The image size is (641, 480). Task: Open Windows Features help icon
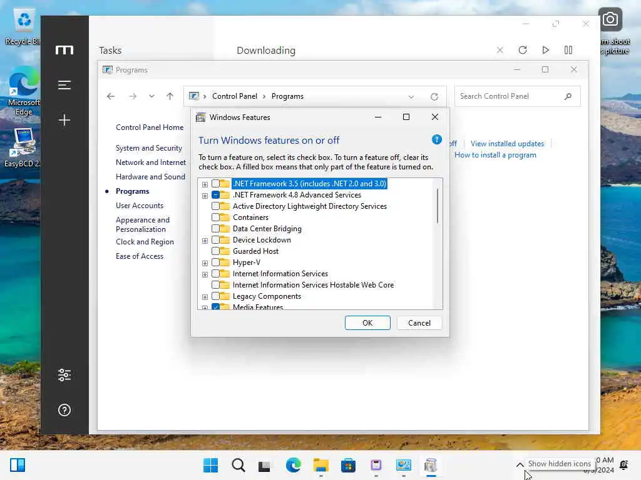(x=436, y=139)
